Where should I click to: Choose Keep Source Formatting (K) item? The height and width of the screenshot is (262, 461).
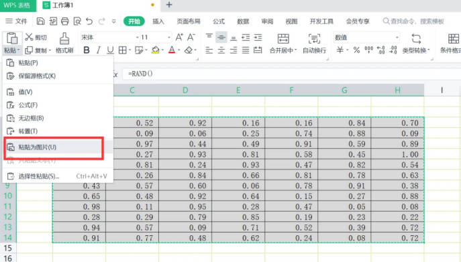(x=58, y=76)
